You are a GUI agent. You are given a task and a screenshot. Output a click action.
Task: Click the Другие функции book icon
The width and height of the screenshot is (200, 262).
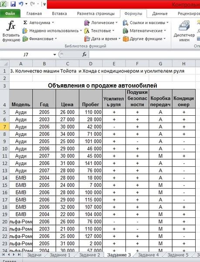[125, 39]
